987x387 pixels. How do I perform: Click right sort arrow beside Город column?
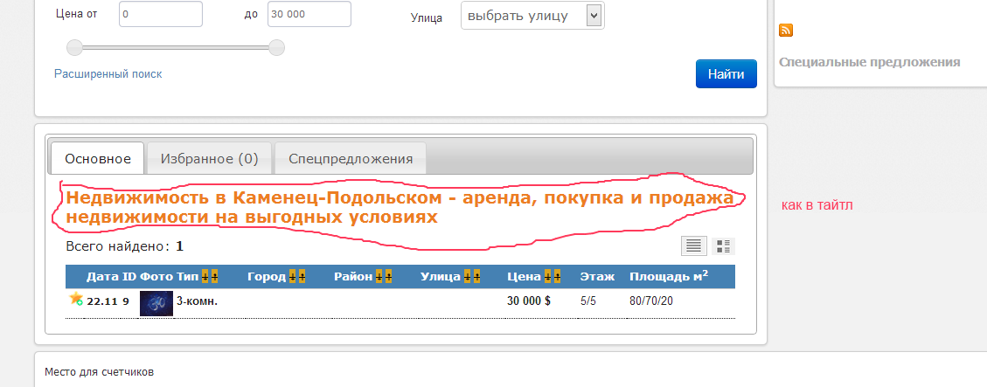pos(302,276)
